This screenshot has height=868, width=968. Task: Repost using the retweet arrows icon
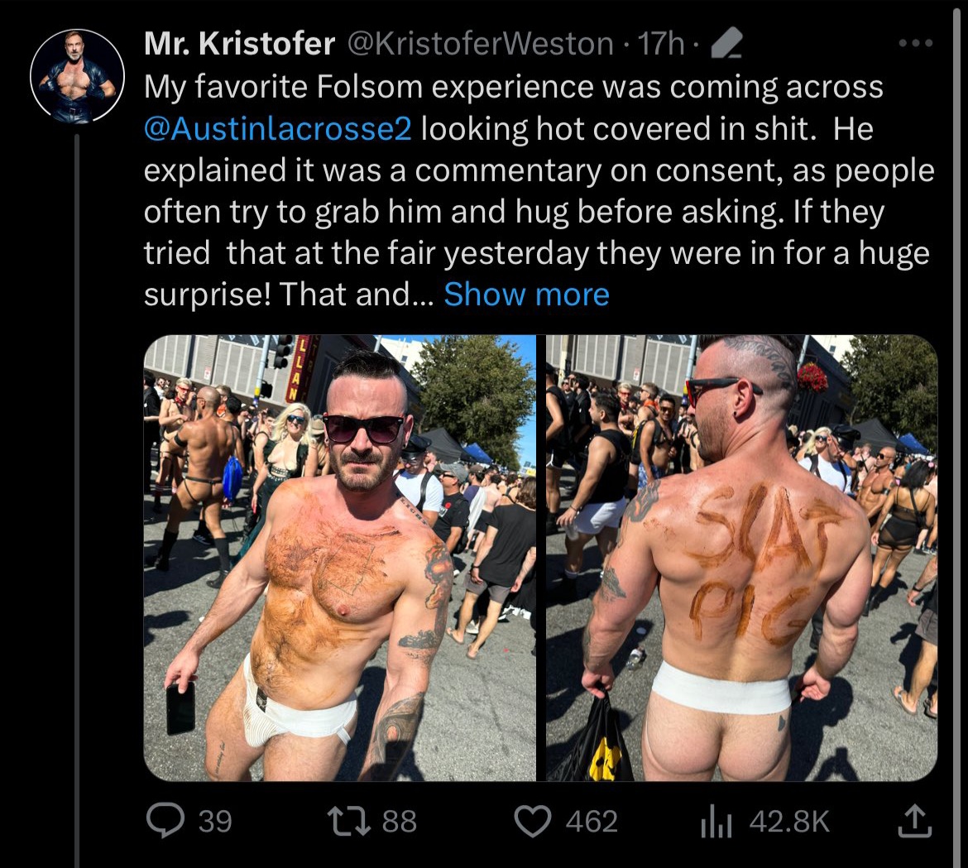coord(349,822)
